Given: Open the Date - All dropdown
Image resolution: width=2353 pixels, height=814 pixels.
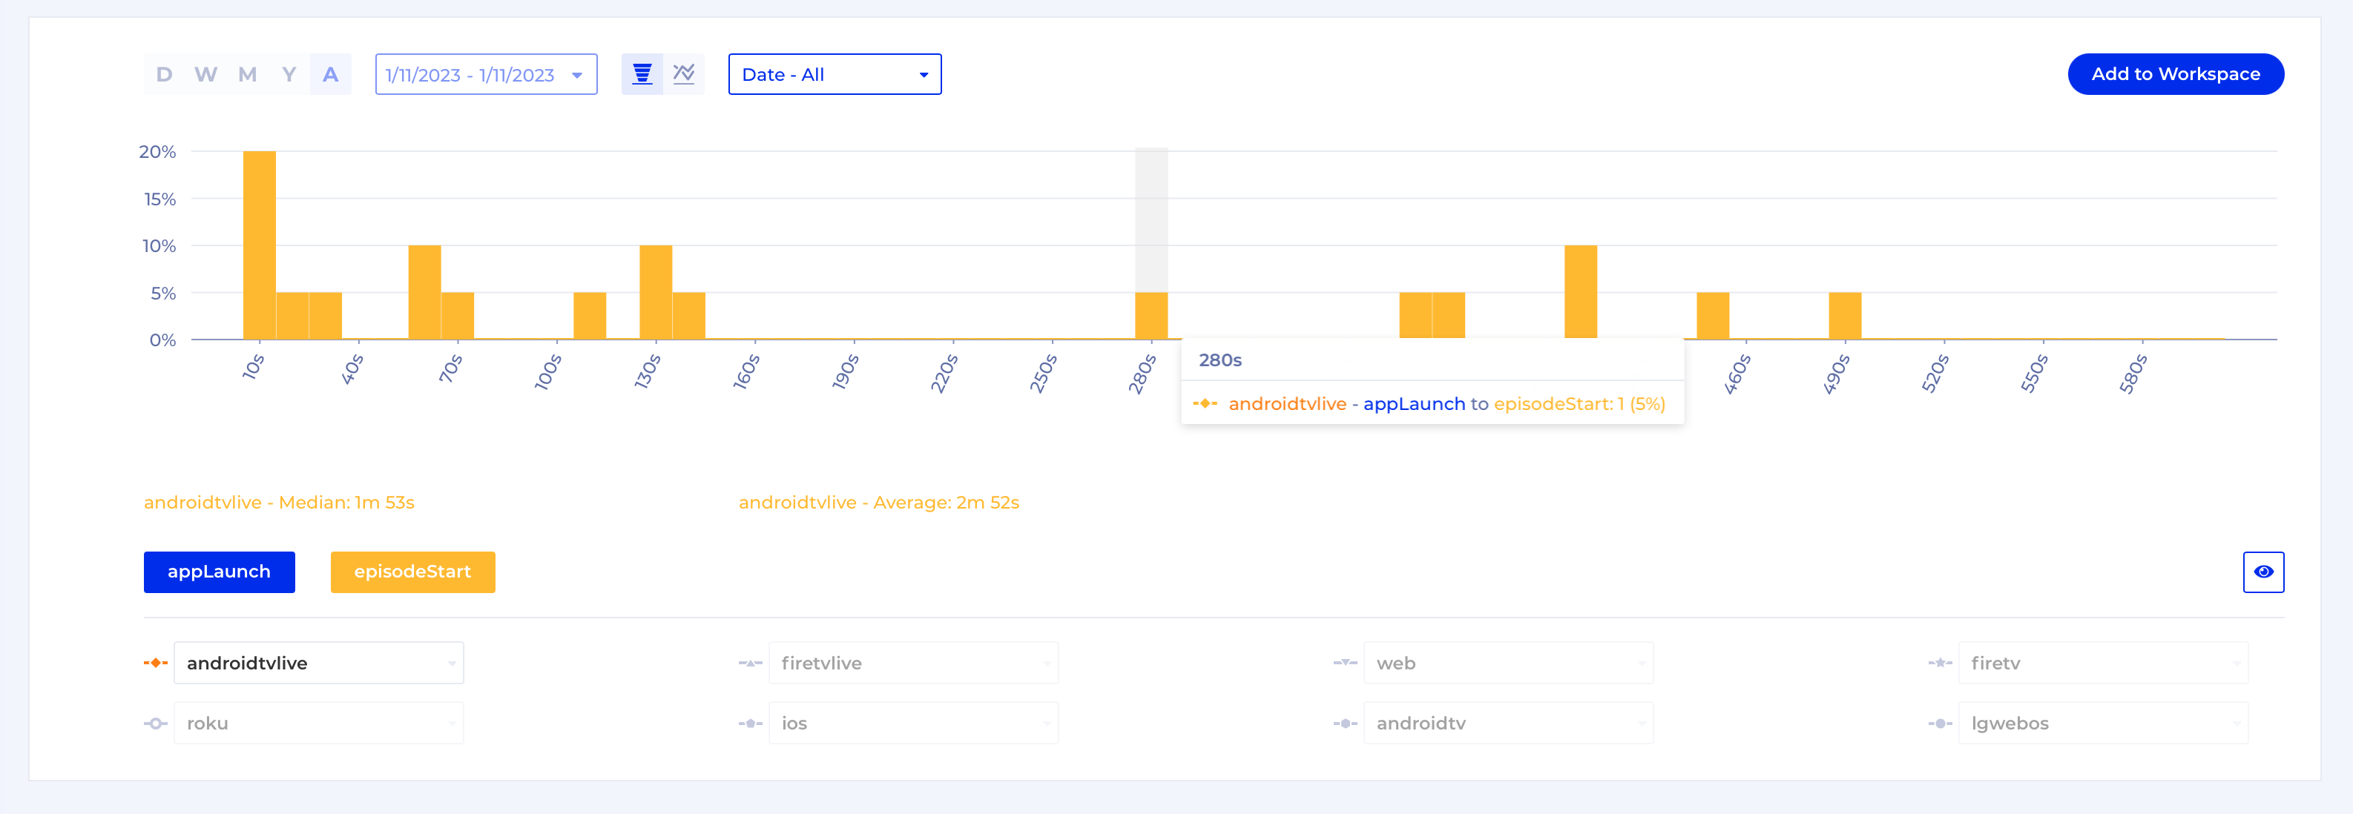Looking at the screenshot, I should 834,75.
